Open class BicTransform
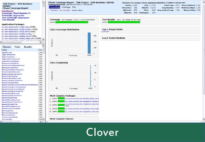The height and width of the screenshot is (142, 205). 8,111
